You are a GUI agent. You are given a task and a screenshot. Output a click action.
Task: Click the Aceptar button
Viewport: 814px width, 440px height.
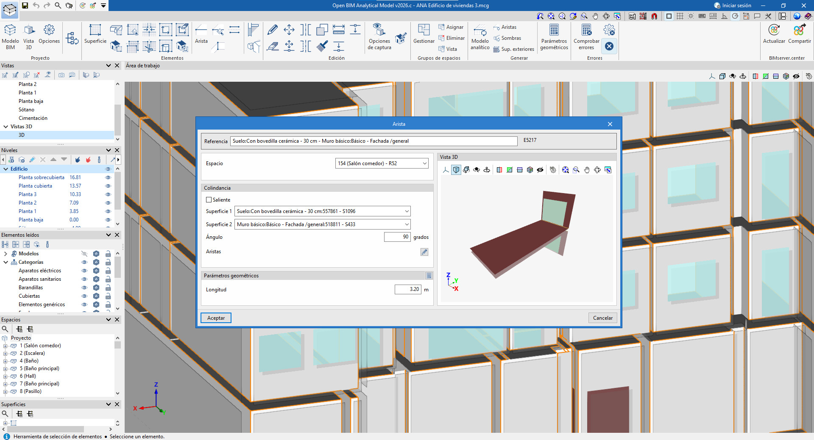(x=216, y=318)
